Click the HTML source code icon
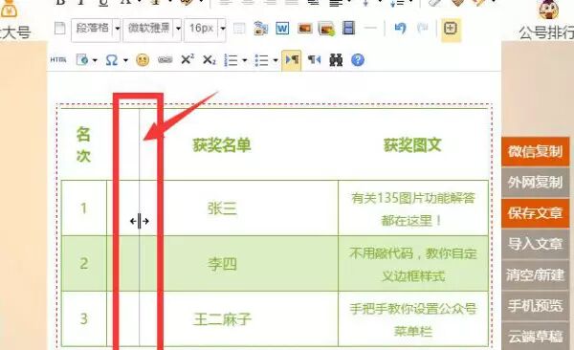This screenshot has width=574, height=350. (x=58, y=59)
